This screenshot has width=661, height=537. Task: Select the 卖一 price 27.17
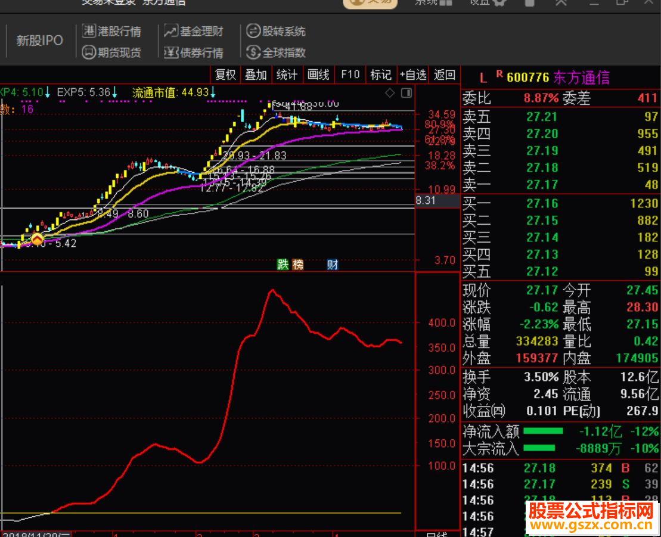(542, 185)
